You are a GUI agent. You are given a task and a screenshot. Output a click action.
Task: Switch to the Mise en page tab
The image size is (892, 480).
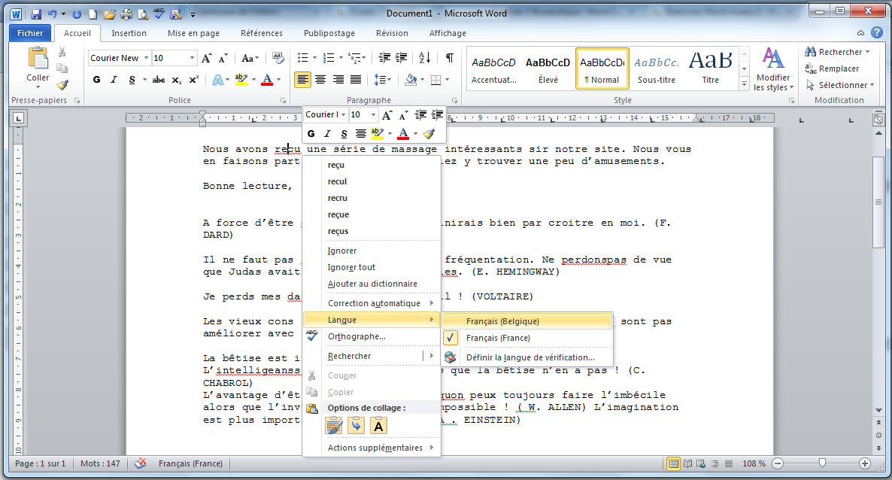point(193,33)
